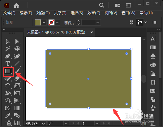Image resolution: width=163 pixels, height=127 pixels.
Task: Open the Brushes panel icon
Action: [x=153, y=108]
